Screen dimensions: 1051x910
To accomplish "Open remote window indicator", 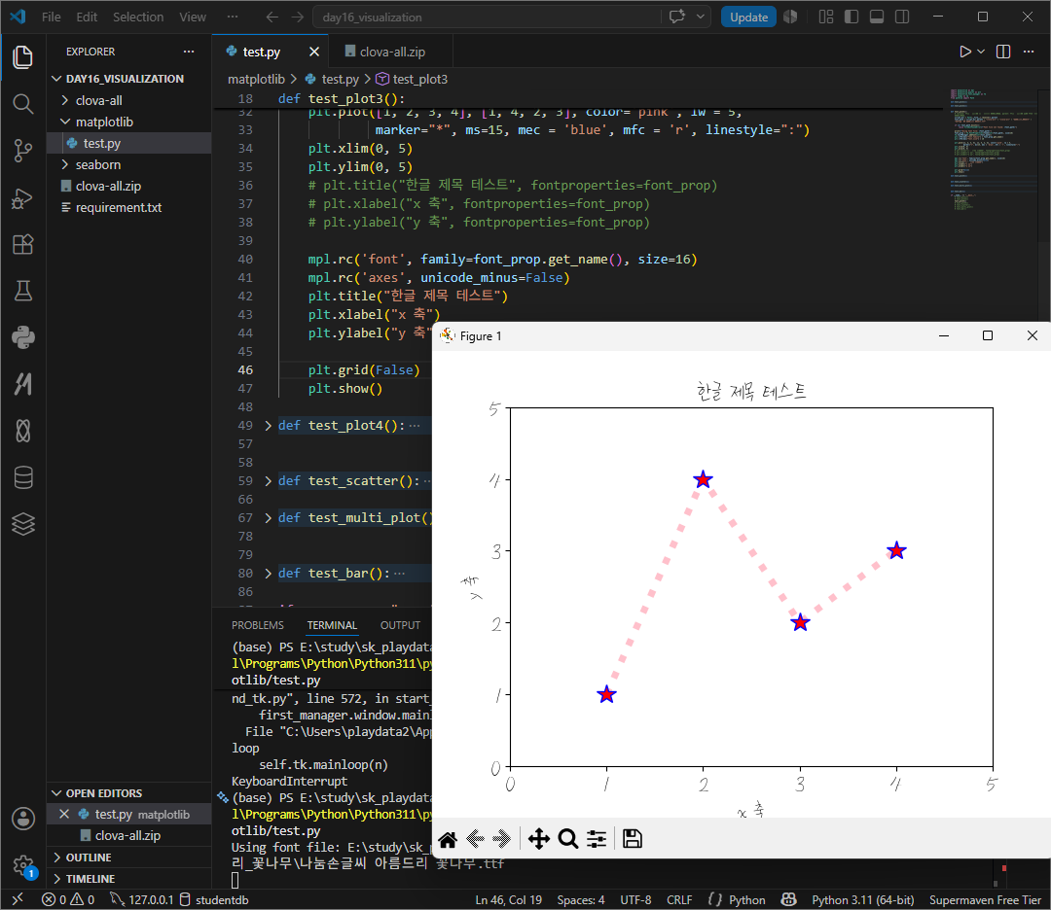I will pyautogui.click(x=18, y=899).
